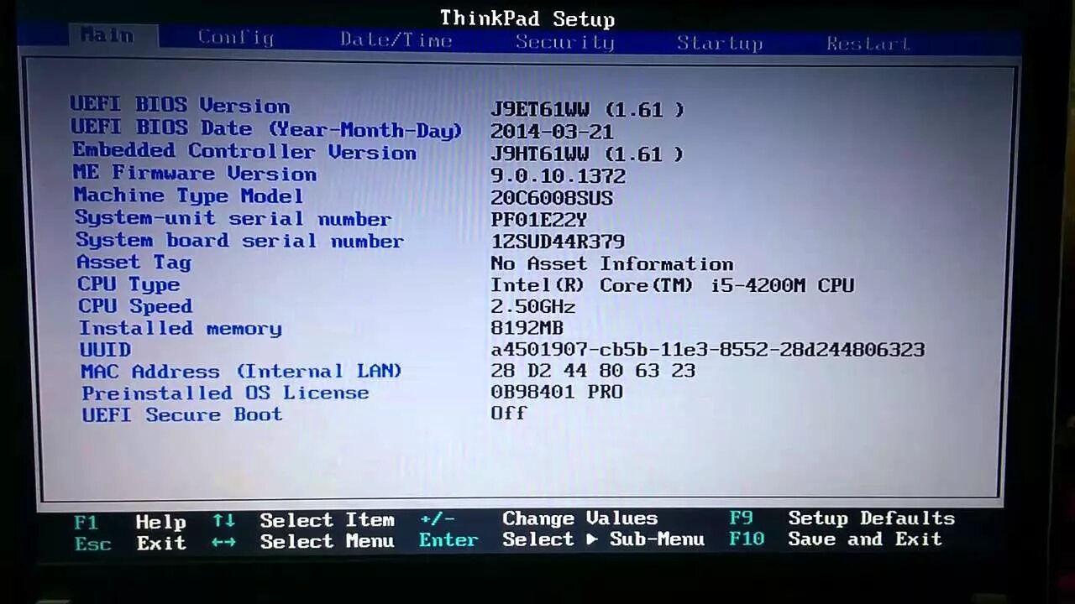
Task: Click the 2.50GHz value
Action: pyautogui.click(x=533, y=306)
